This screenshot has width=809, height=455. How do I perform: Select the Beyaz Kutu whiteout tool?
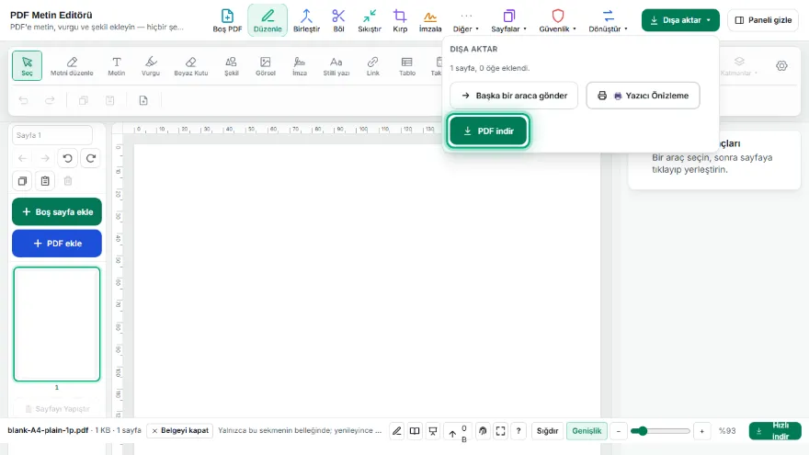pyautogui.click(x=191, y=65)
